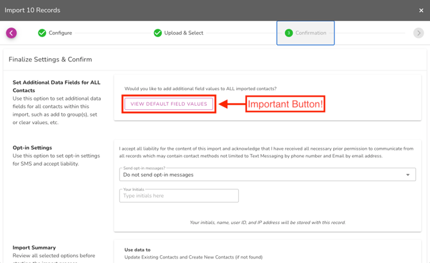Focus the Your Initials text field

[x=179, y=196]
